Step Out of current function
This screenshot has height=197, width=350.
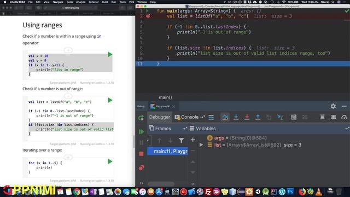[258, 117]
